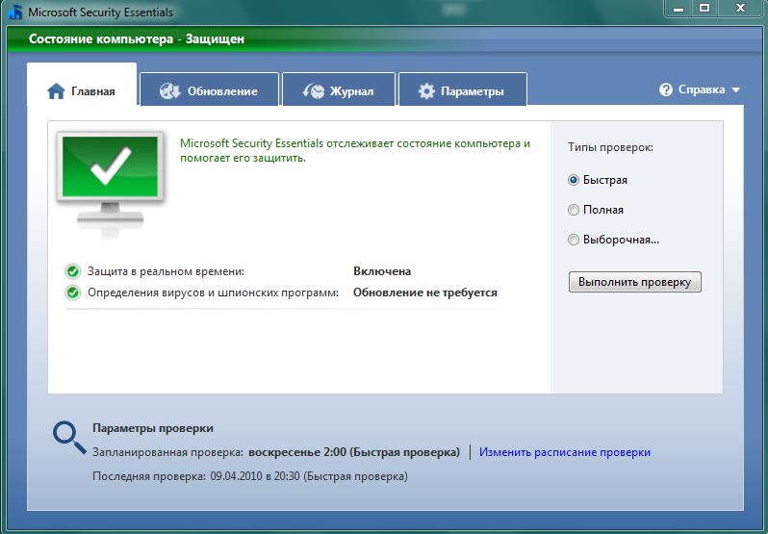
Task: Click the Типы проверок heading
Action: [610, 147]
